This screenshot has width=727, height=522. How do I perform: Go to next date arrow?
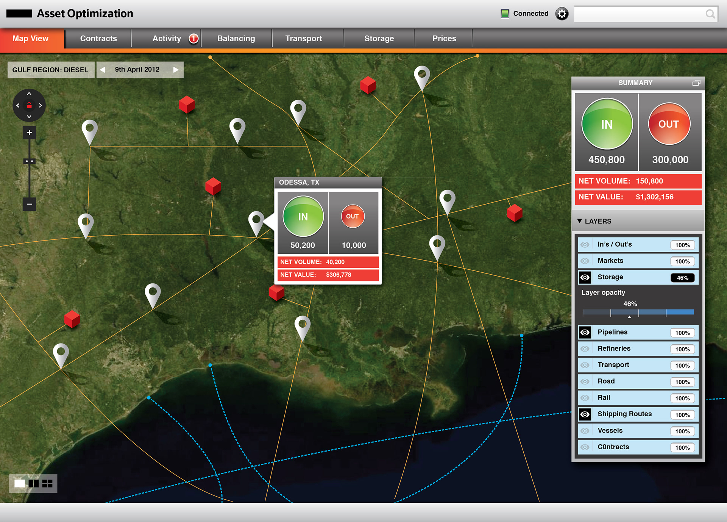pos(176,70)
